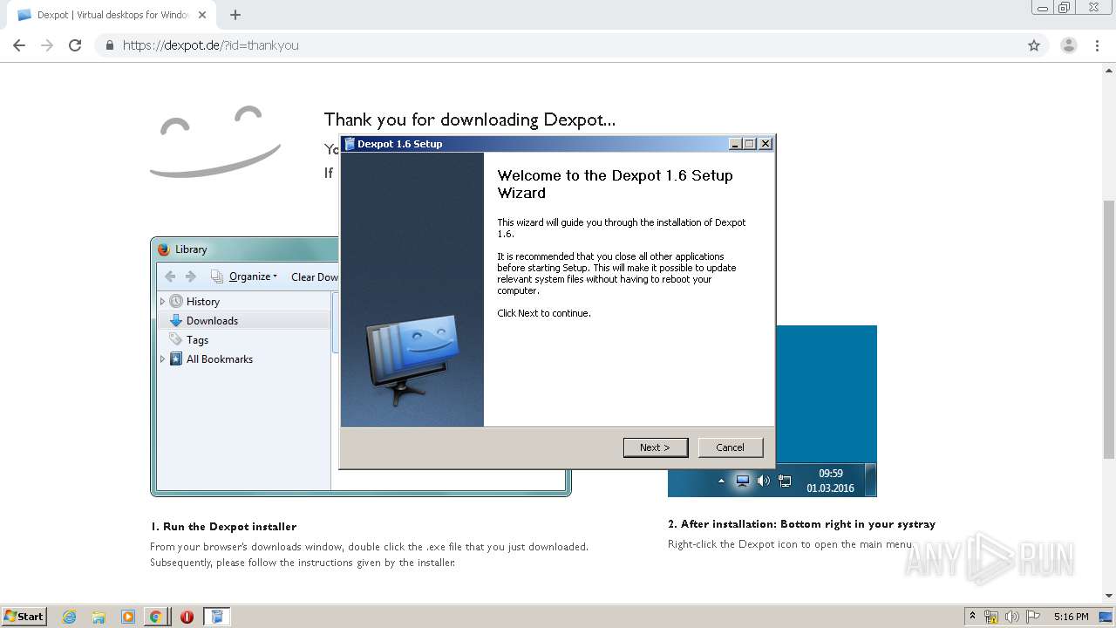Switch to Dexpot installer taskbar button

(217, 617)
